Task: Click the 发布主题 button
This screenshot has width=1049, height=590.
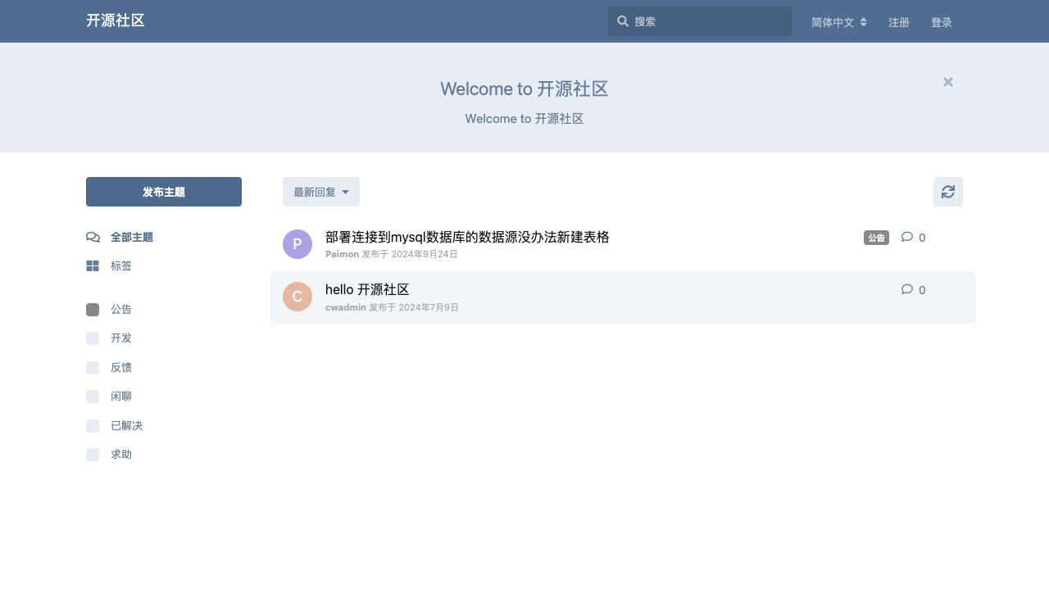Action: [x=164, y=192]
